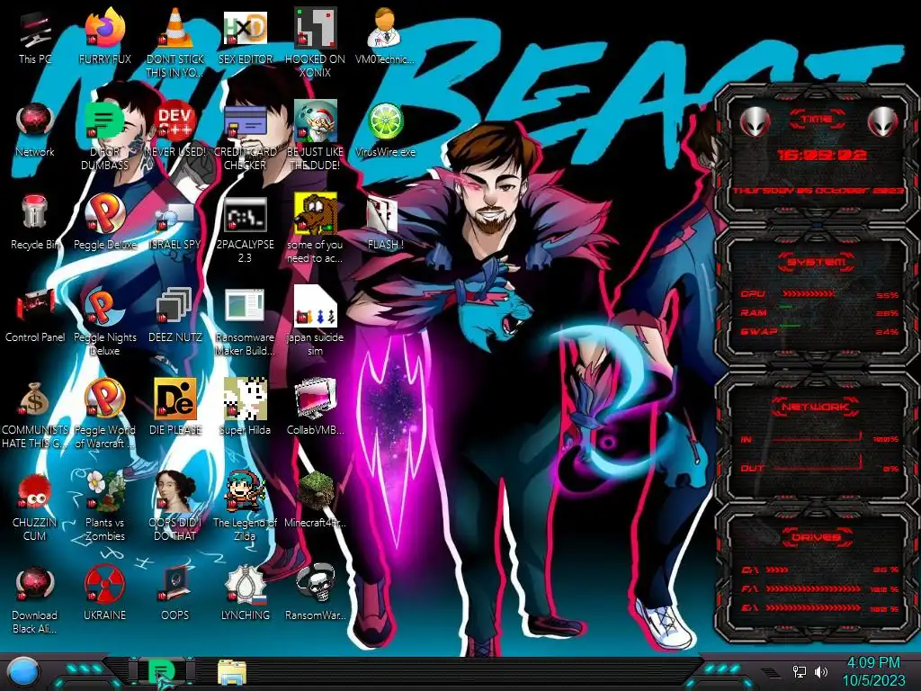Click the NETWORK widget header
Image resolution: width=921 pixels, height=691 pixels.
tap(817, 407)
